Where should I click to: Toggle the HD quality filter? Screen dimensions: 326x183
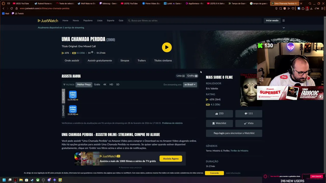coord(111,85)
